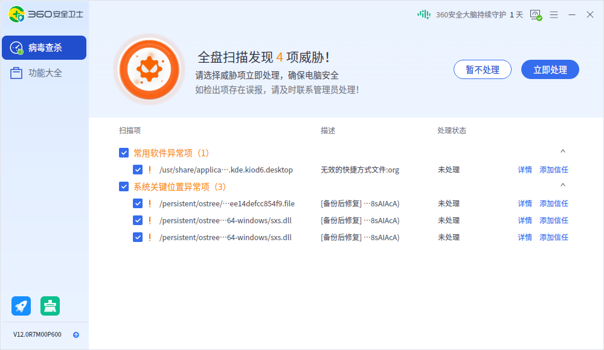
Task: Click the 360安全大脑 waveform icon
Action: (424, 14)
